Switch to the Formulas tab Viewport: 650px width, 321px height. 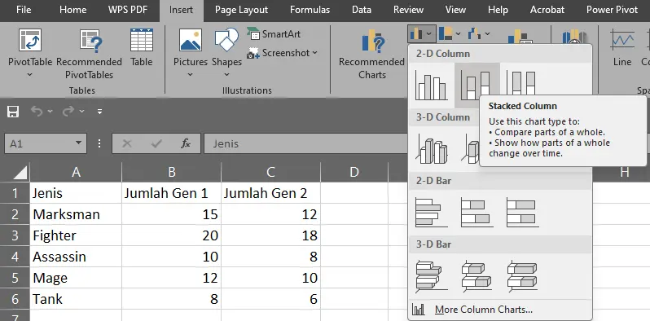(310, 10)
